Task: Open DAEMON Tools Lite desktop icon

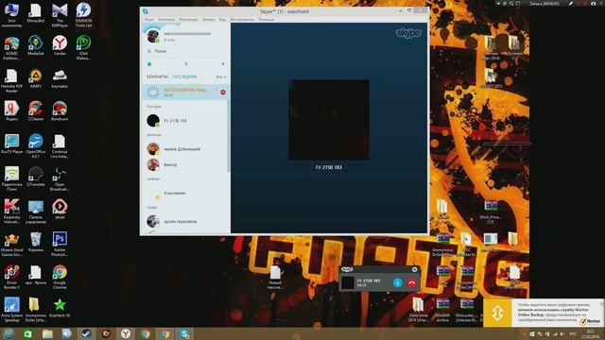Action: tap(83, 15)
